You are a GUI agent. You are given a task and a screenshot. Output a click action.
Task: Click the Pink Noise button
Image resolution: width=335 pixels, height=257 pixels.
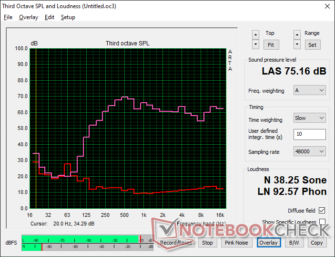coord(236,243)
